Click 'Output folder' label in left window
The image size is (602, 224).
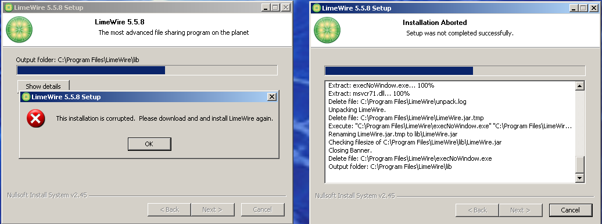pos(77,60)
